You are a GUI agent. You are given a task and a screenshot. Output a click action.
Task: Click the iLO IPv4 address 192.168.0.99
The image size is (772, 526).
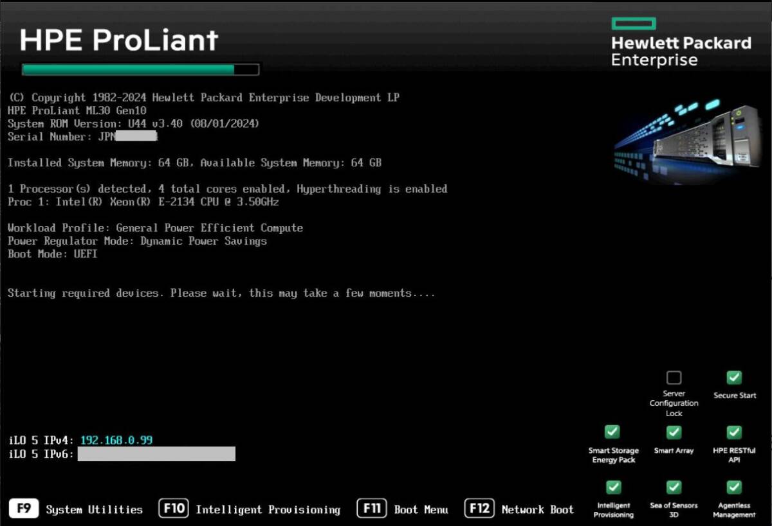coord(116,440)
